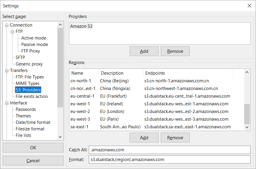Select the eu-west-2 region row

pos(156,111)
